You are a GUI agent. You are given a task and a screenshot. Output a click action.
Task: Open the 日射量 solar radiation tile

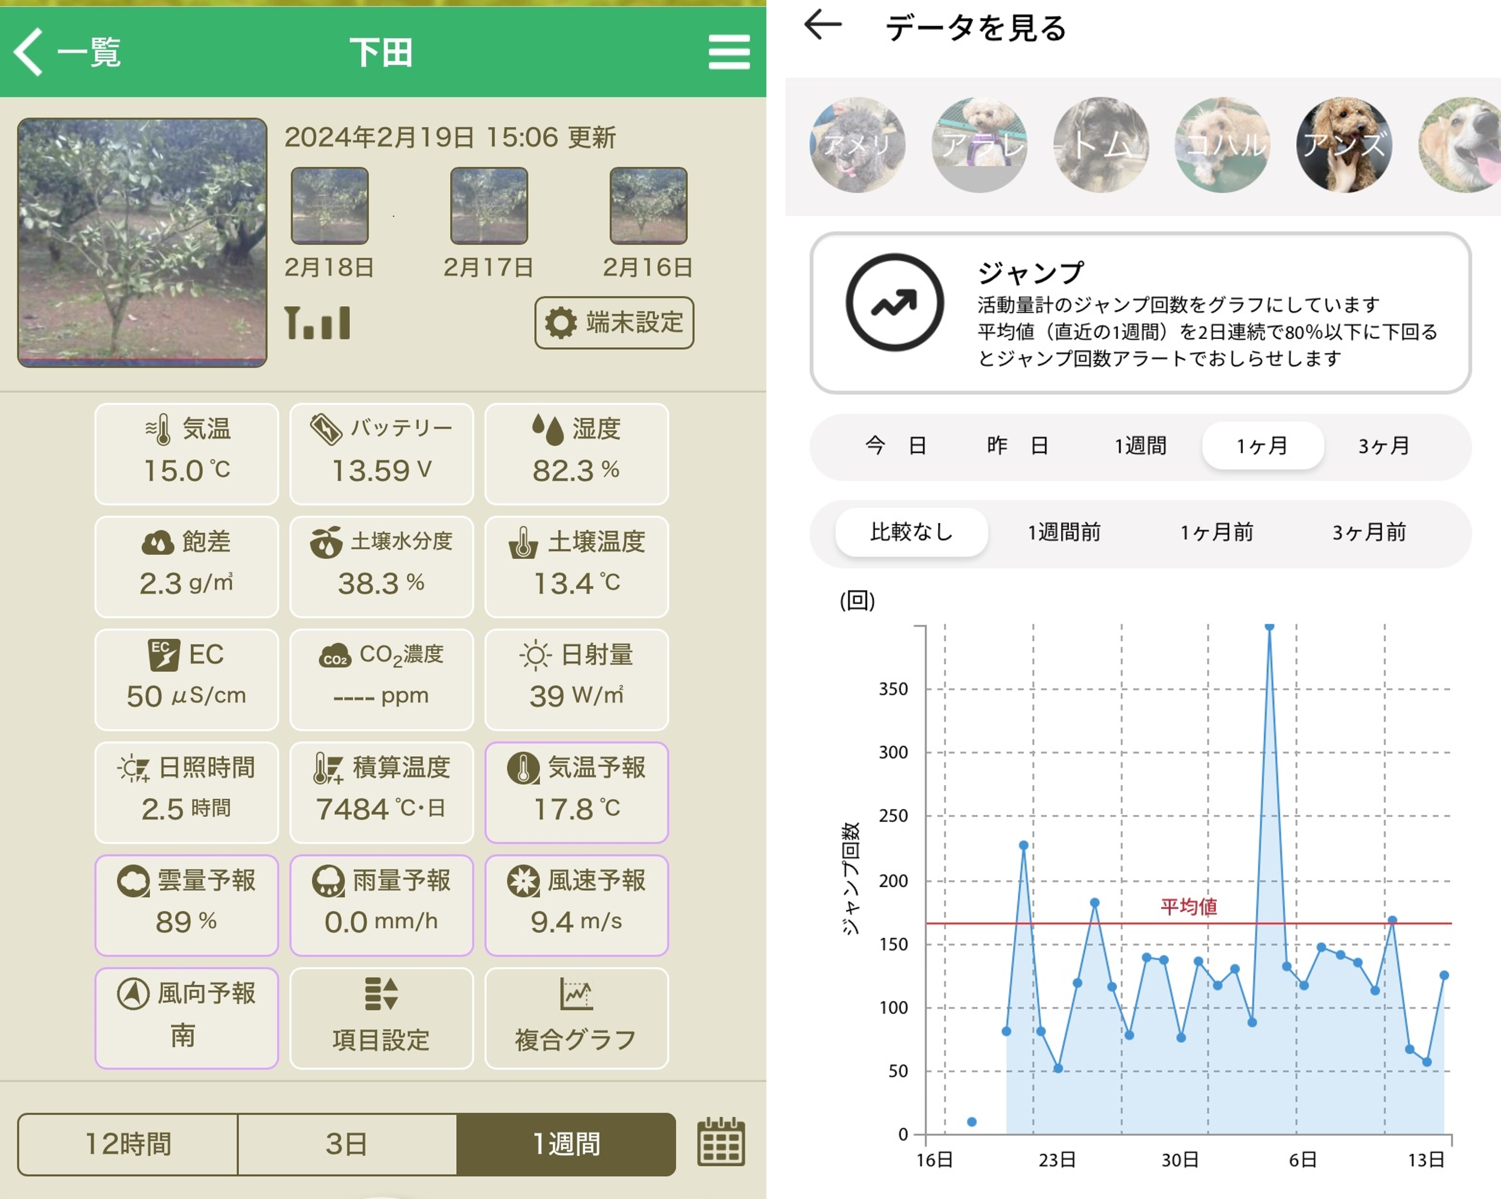[576, 679]
